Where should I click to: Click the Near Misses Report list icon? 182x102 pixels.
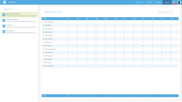coord(4,15)
